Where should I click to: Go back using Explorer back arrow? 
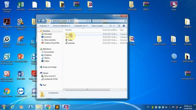[39, 21]
